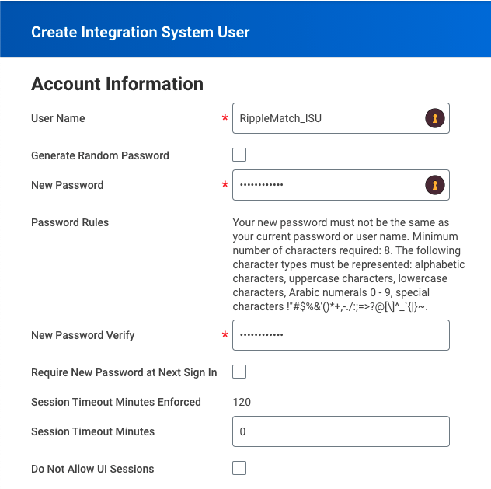Click the keyhole icon in New Password field
This screenshot has width=491, height=489.
pyautogui.click(x=435, y=185)
